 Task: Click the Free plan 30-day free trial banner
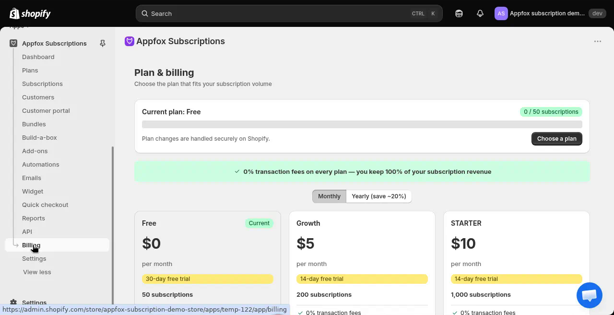coord(208,279)
